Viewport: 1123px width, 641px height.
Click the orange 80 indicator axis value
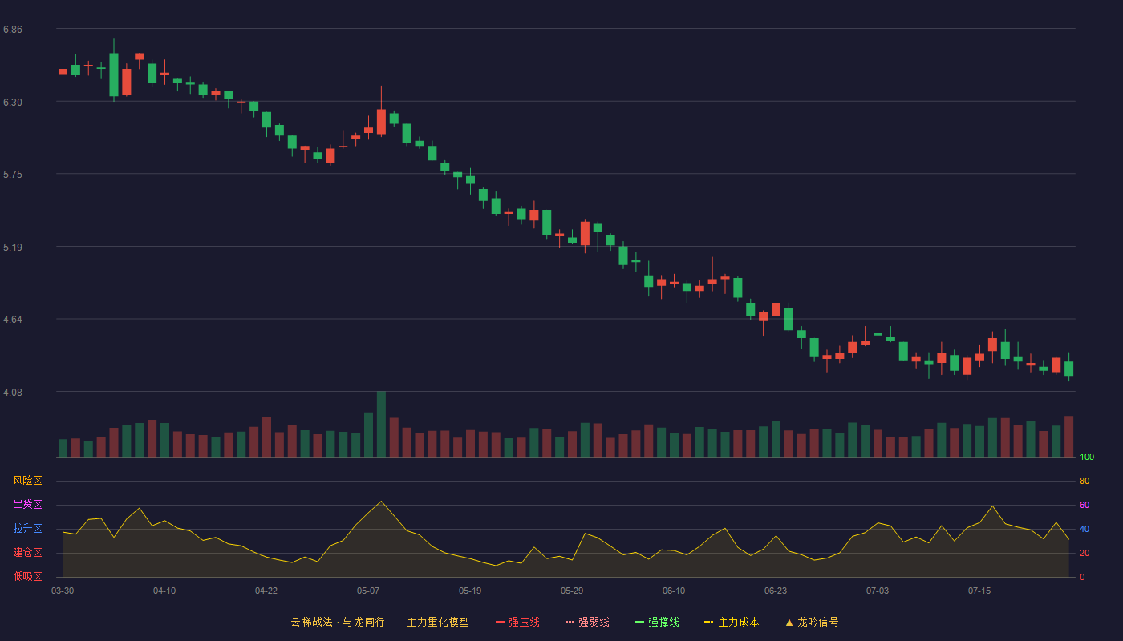(1084, 481)
